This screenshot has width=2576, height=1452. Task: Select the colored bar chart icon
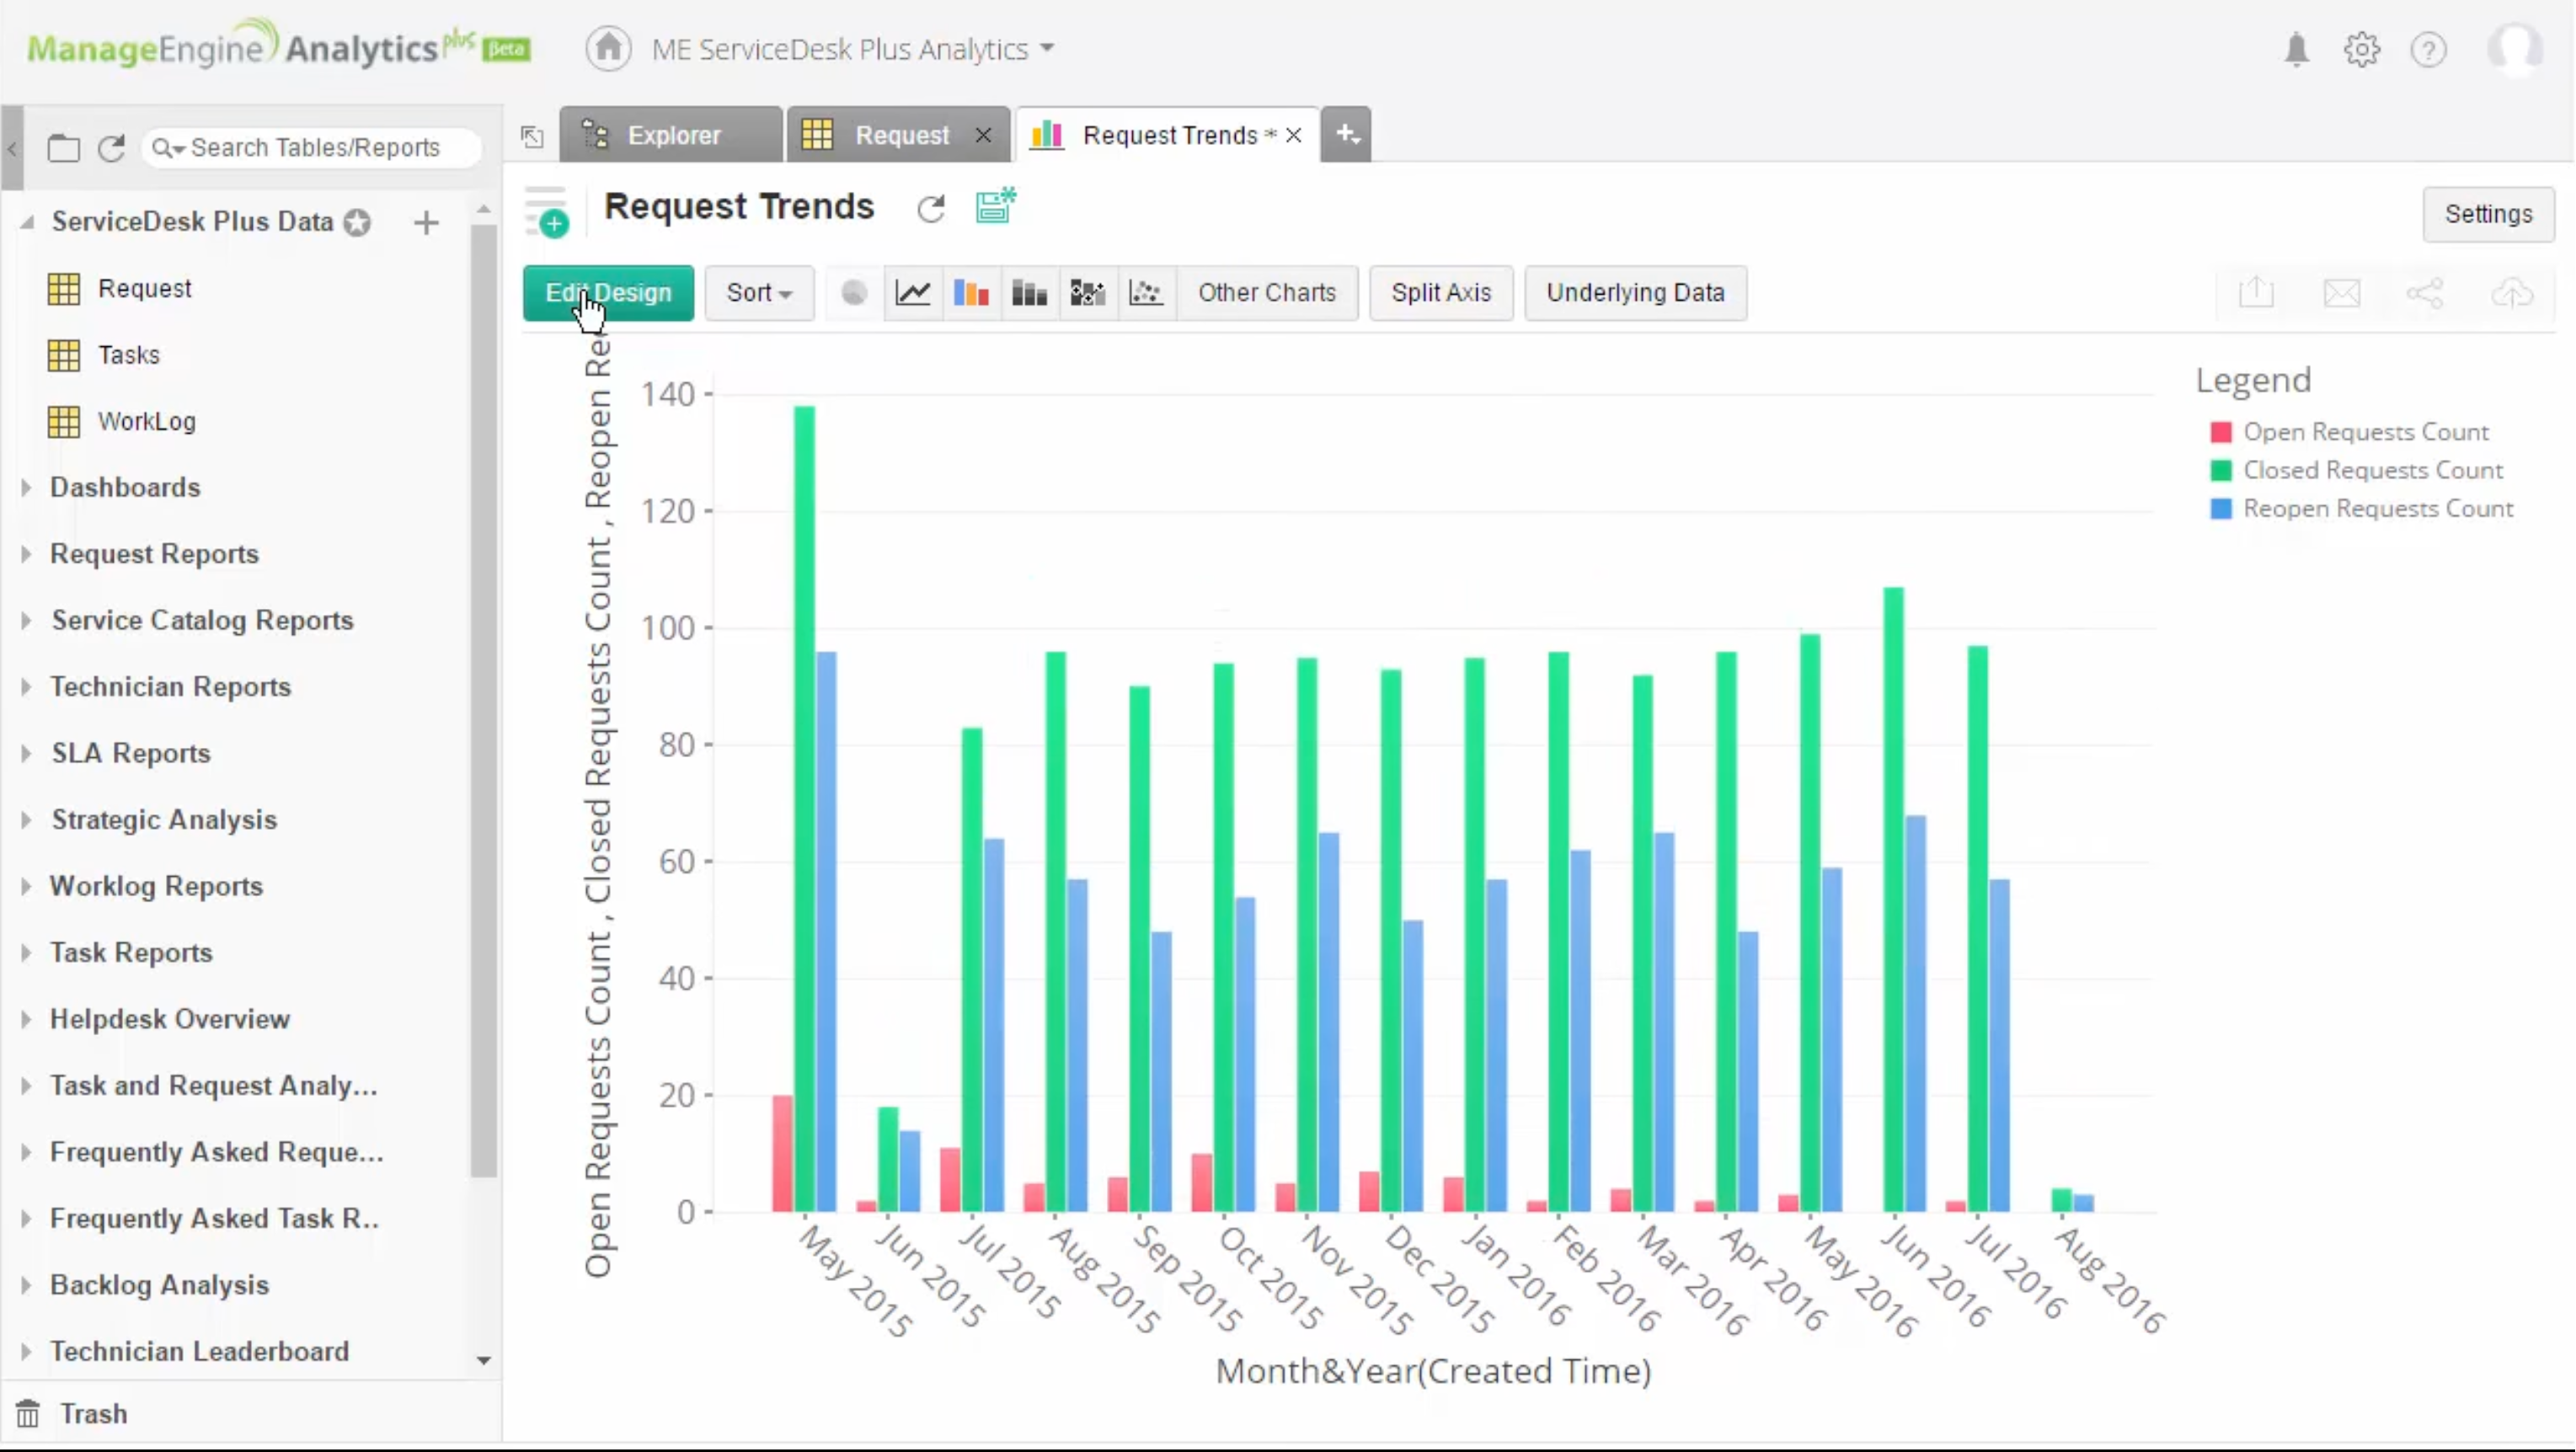pos(971,293)
